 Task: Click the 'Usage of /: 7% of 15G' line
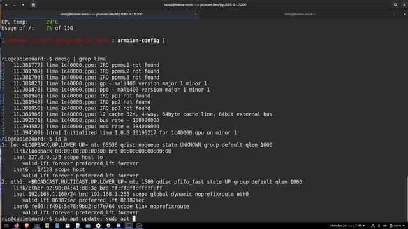click(x=37, y=28)
